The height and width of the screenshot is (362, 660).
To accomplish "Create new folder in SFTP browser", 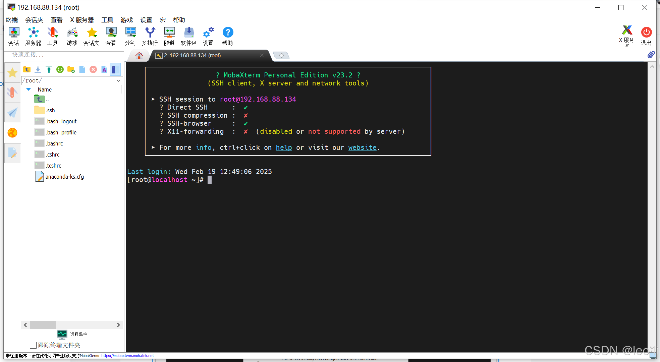I will (x=71, y=69).
